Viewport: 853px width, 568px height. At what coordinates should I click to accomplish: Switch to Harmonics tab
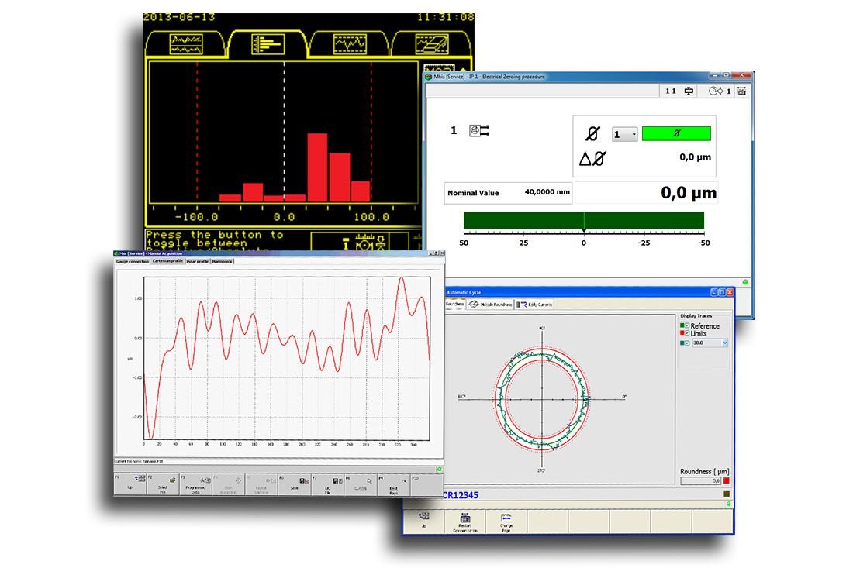(x=223, y=261)
